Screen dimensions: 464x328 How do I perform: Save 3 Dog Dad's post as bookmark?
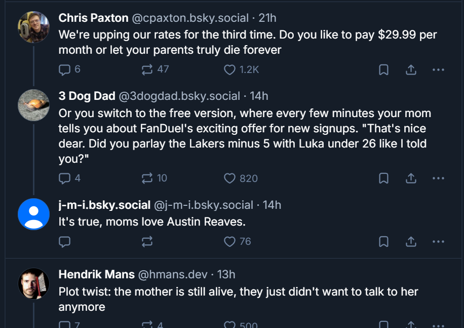tap(384, 178)
